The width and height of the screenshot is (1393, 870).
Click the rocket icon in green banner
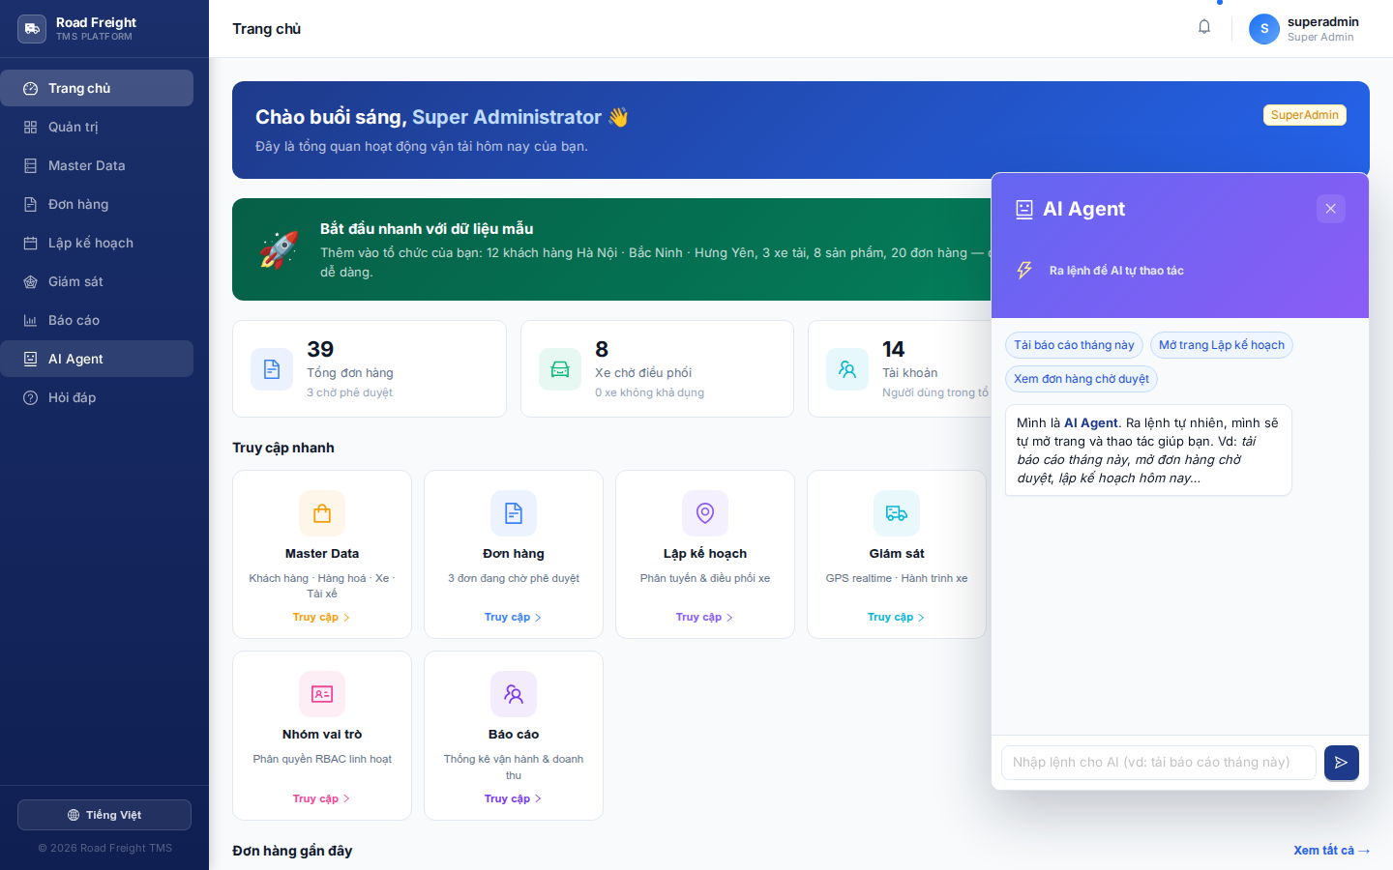(279, 249)
